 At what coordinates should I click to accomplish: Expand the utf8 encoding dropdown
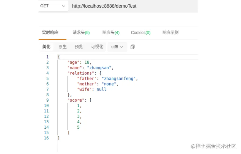pyautogui.click(x=117, y=47)
